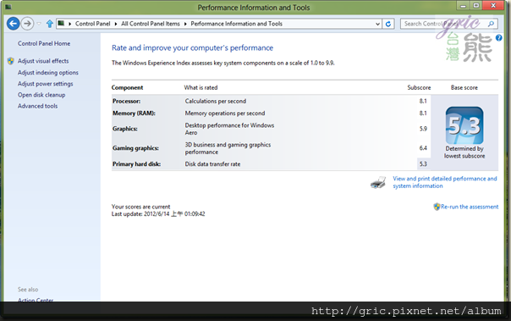The height and width of the screenshot is (321, 511).
Task: Maximize the Performance Information window
Action: pos(475,6)
